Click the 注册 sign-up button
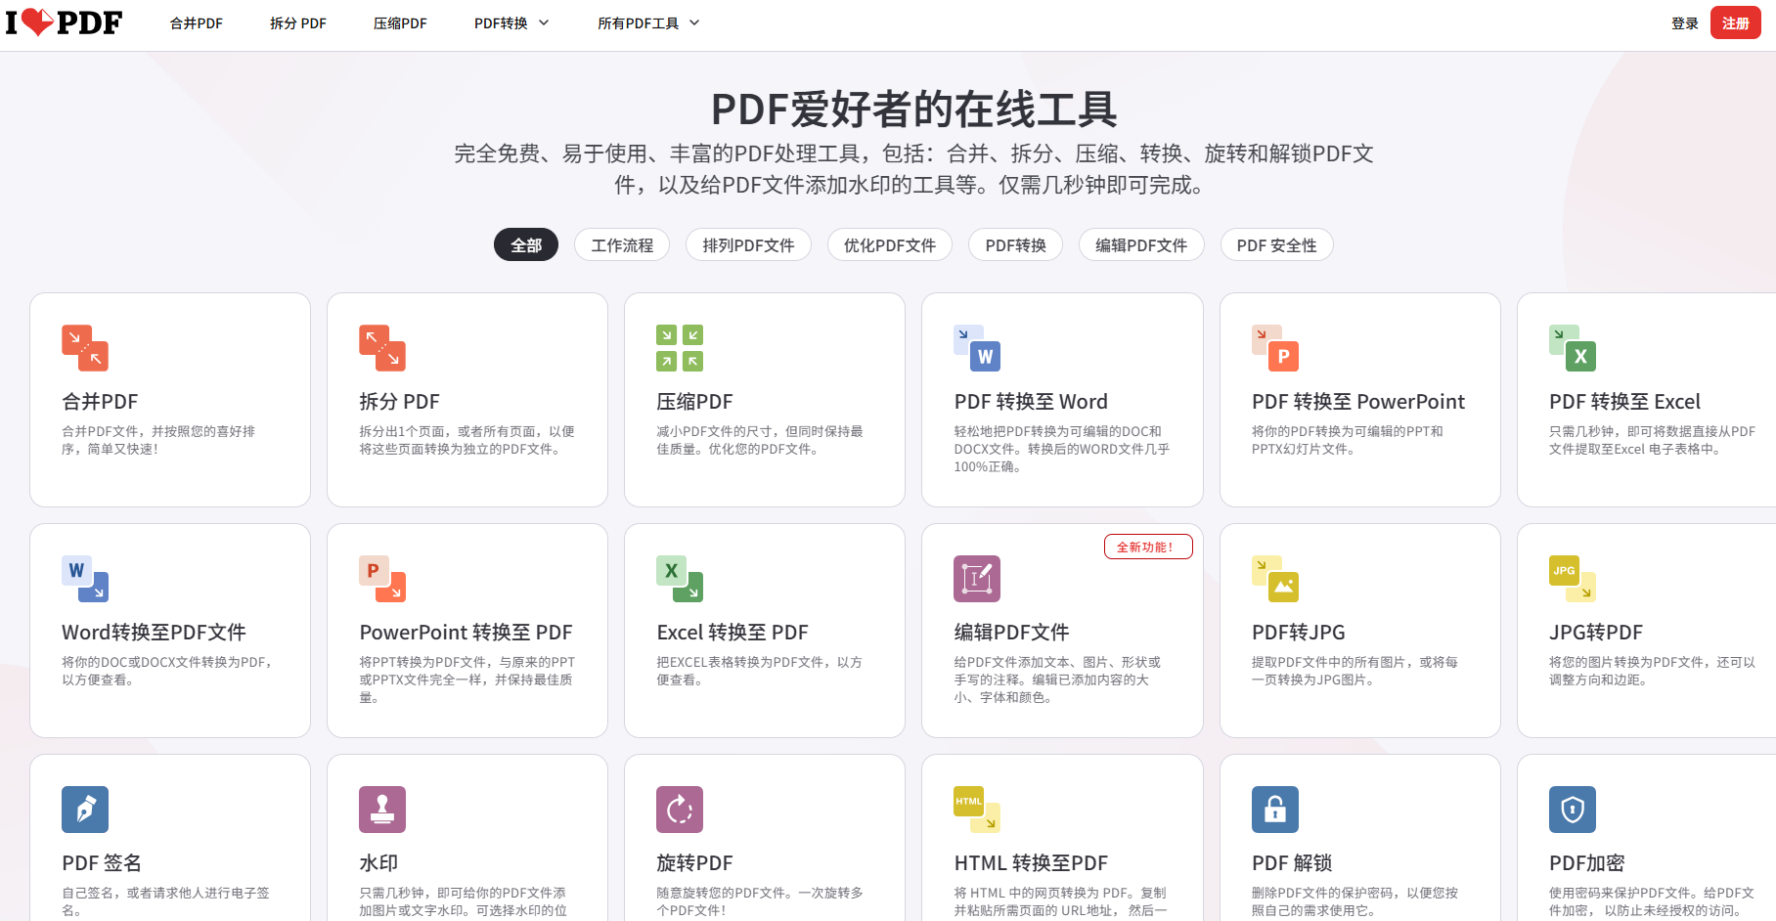1776x921 pixels. tap(1735, 23)
